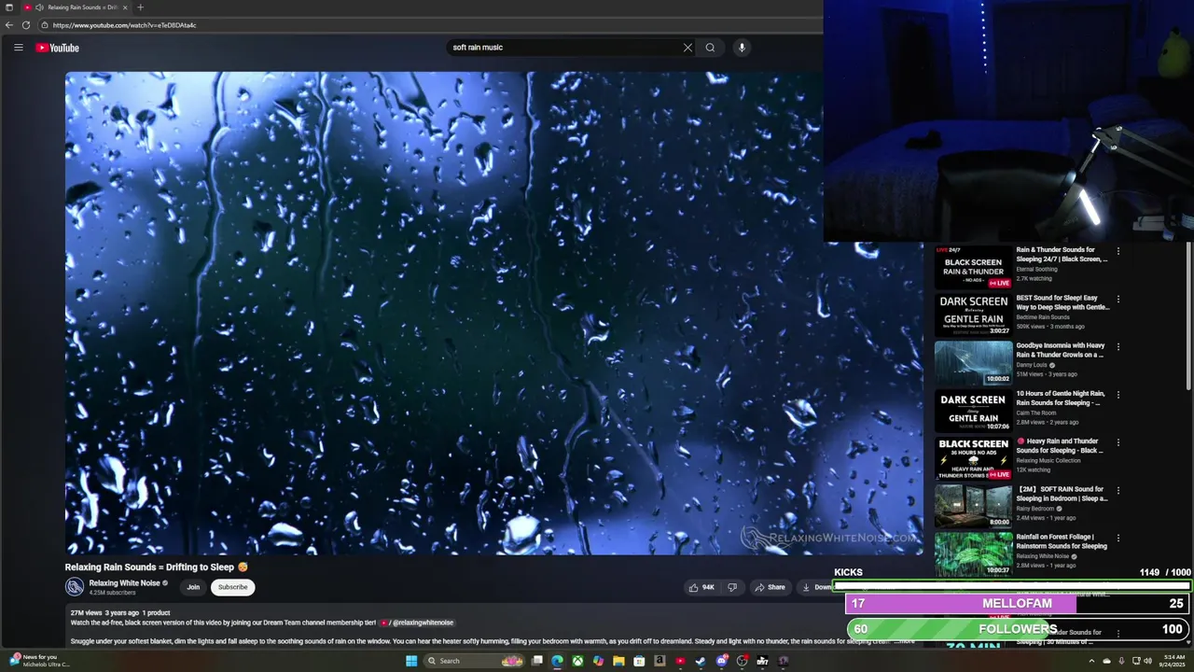Open options menu for 'Heavy Rain and Thunder Sounds'
This screenshot has width=1194, height=672.
coord(1118,442)
